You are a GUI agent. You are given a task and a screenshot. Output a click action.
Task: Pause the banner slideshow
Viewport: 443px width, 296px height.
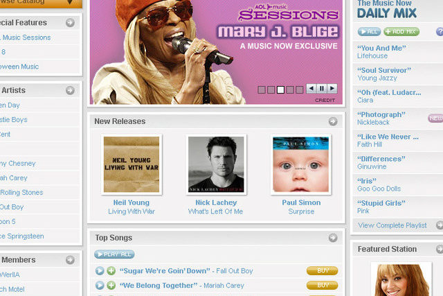point(322,89)
